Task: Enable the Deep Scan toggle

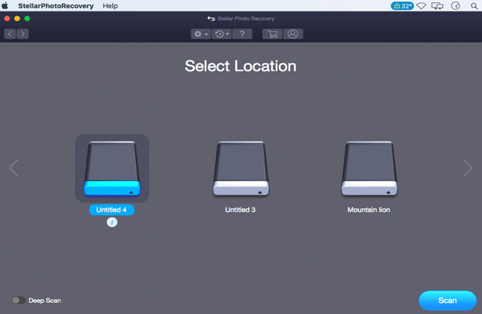Action: [19, 300]
